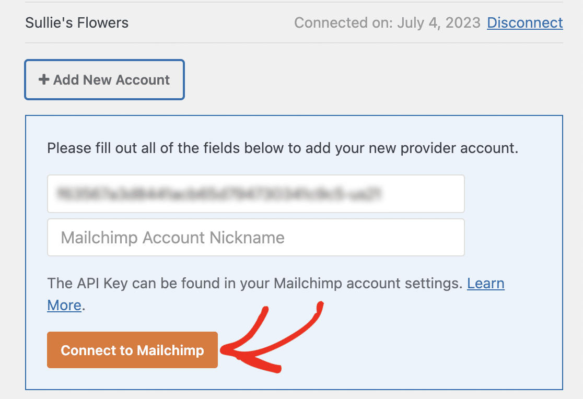Select the Sullie's Flowers account name
The image size is (583, 399).
77,23
